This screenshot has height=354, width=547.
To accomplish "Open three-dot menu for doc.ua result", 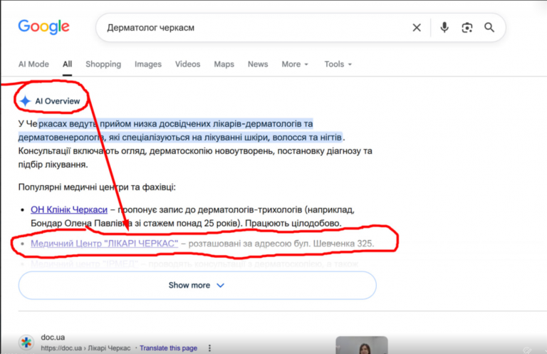I will click(209, 348).
